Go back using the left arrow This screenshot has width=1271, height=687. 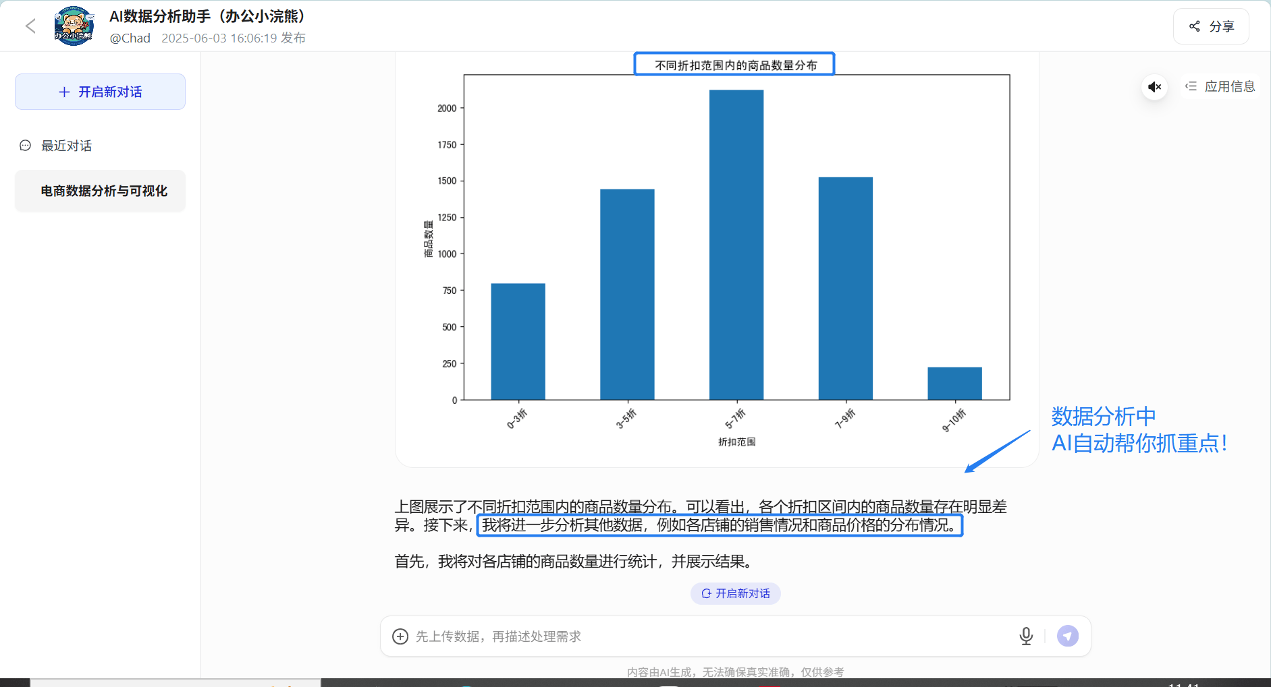point(30,26)
